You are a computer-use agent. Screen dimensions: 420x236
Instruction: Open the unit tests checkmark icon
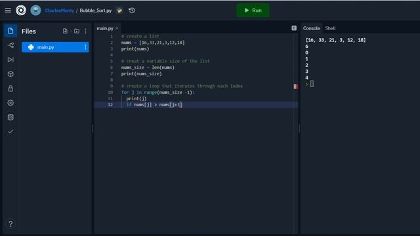pos(10,131)
